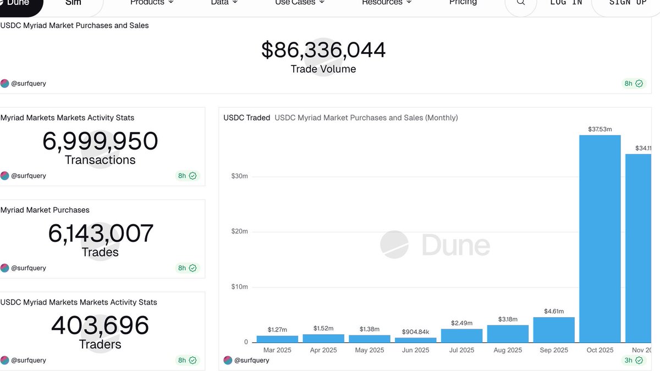Open the Pricing page
The image size is (660, 371).
[463, 3]
